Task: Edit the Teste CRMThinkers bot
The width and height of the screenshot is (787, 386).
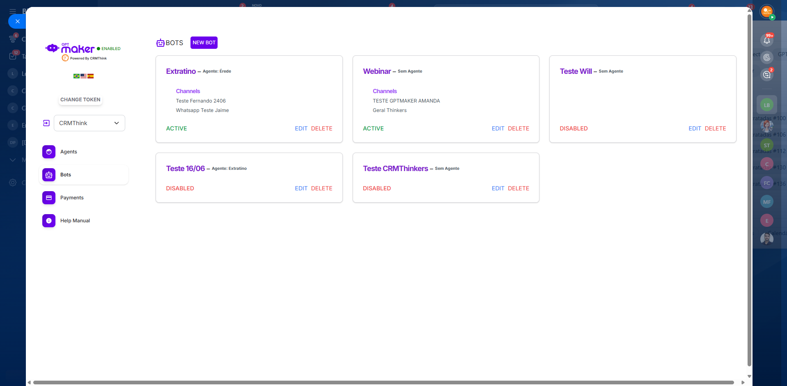Action: pyautogui.click(x=498, y=188)
